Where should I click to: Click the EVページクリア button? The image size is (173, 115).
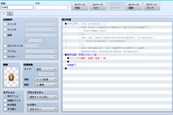point(152,6)
